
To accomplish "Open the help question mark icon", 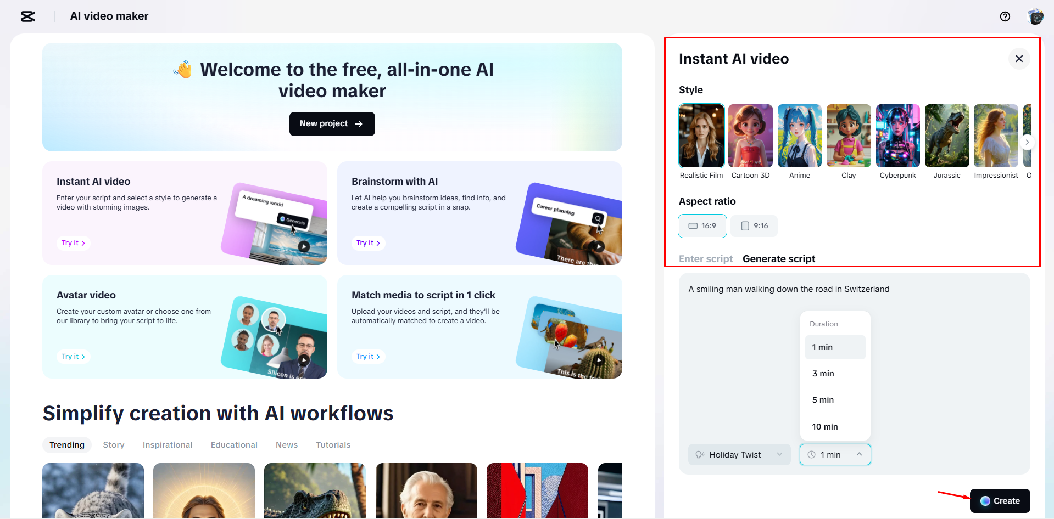I will (1005, 16).
